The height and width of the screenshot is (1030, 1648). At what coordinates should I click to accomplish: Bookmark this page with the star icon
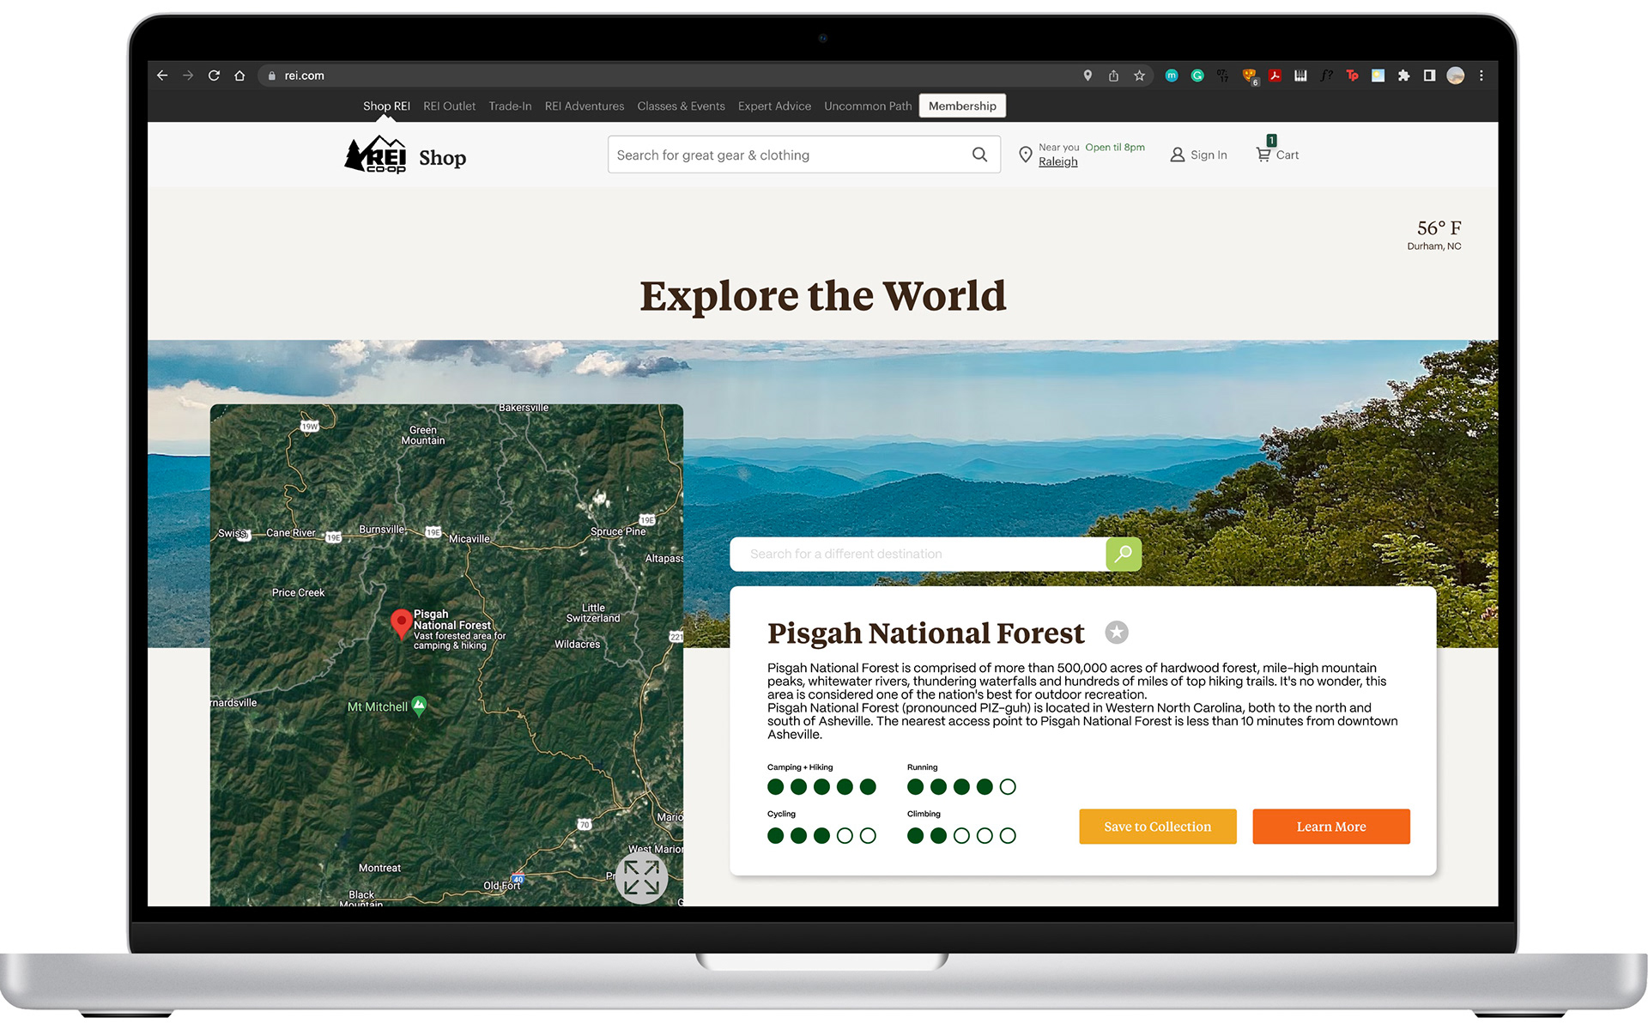[1139, 76]
